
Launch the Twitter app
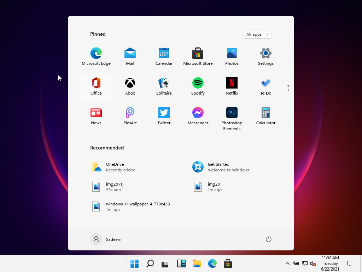[x=164, y=116]
